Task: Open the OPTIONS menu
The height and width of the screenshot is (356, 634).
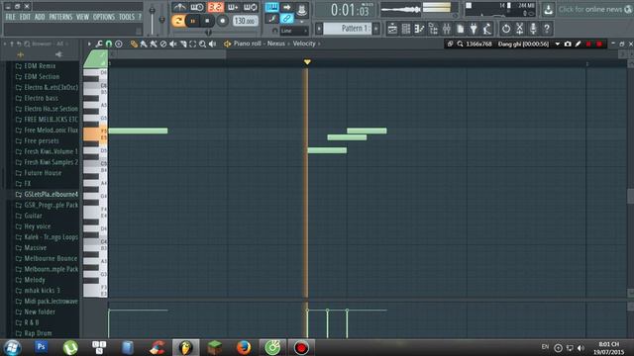Action: tap(104, 17)
